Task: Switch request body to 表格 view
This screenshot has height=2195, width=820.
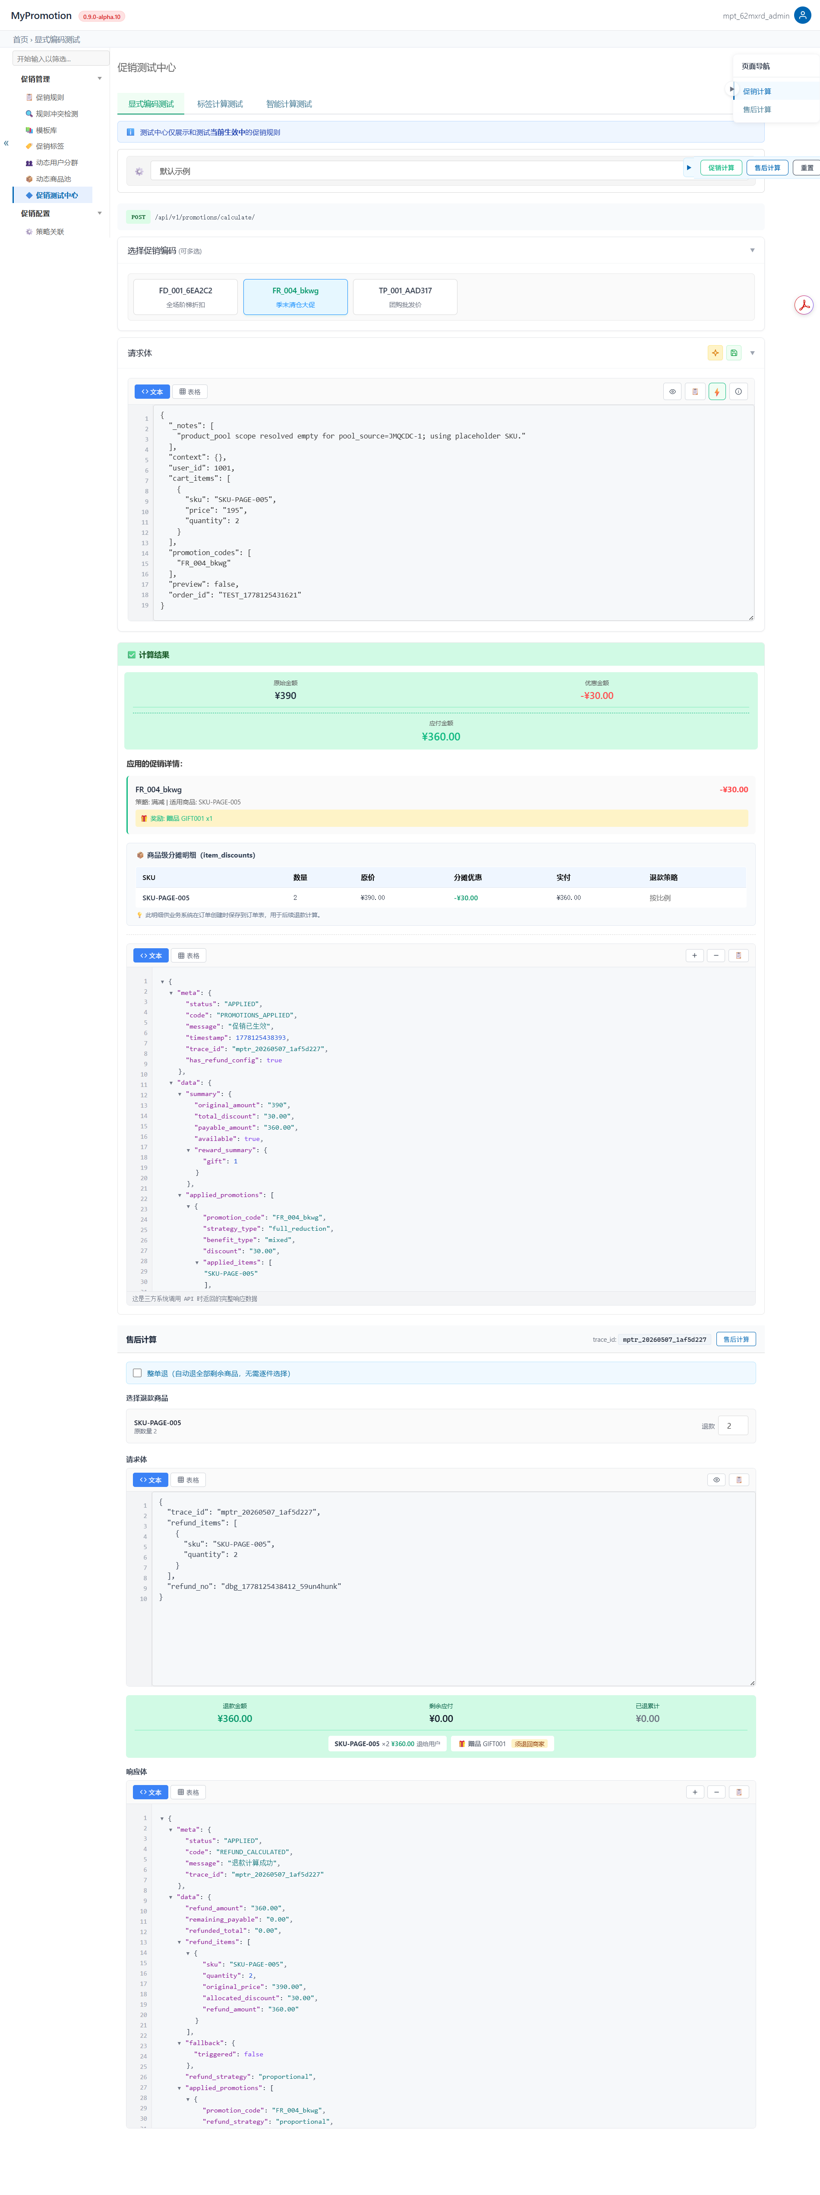Action: tap(190, 392)
